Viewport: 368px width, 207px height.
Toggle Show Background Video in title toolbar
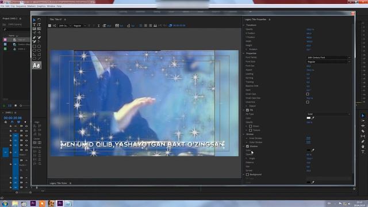coord(170,25)
